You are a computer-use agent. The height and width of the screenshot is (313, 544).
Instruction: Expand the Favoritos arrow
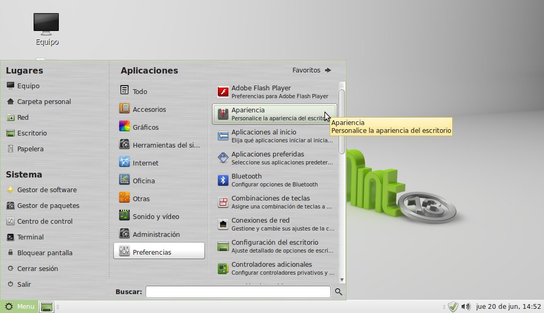click(x=328, y=70)
